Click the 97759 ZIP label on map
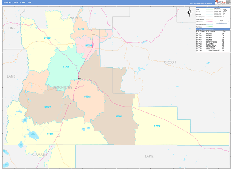This screenshot has width=232, height=169. [x=47, y=38]
